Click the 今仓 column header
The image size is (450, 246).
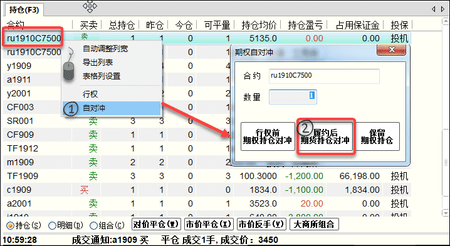184,25
